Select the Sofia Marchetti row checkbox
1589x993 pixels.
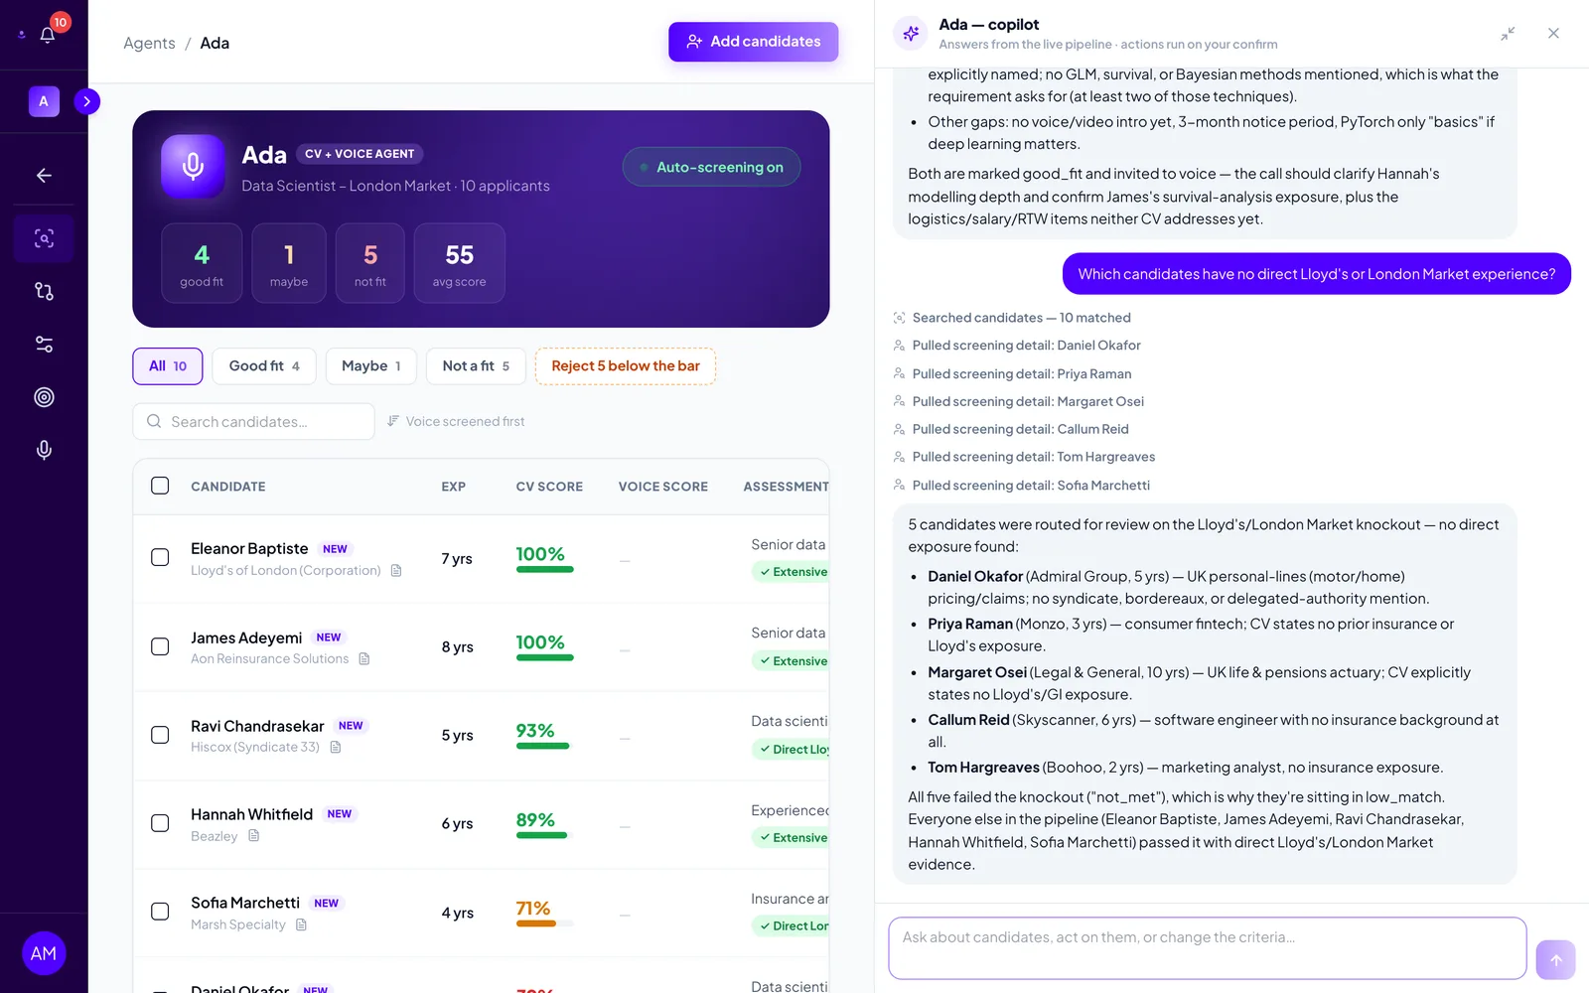pos(160,912)
